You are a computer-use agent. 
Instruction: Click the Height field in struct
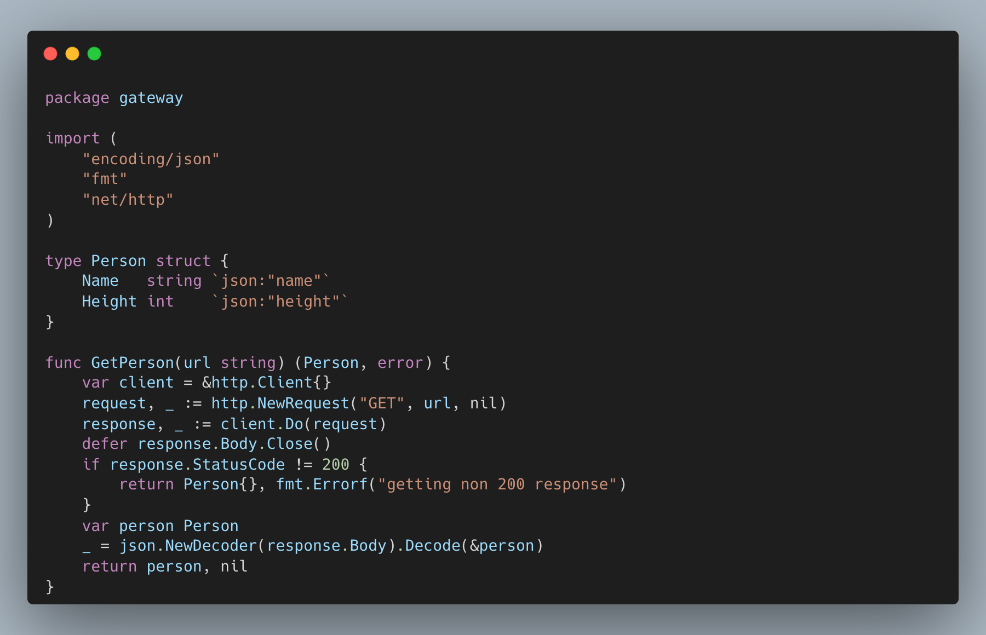point(110,302)
